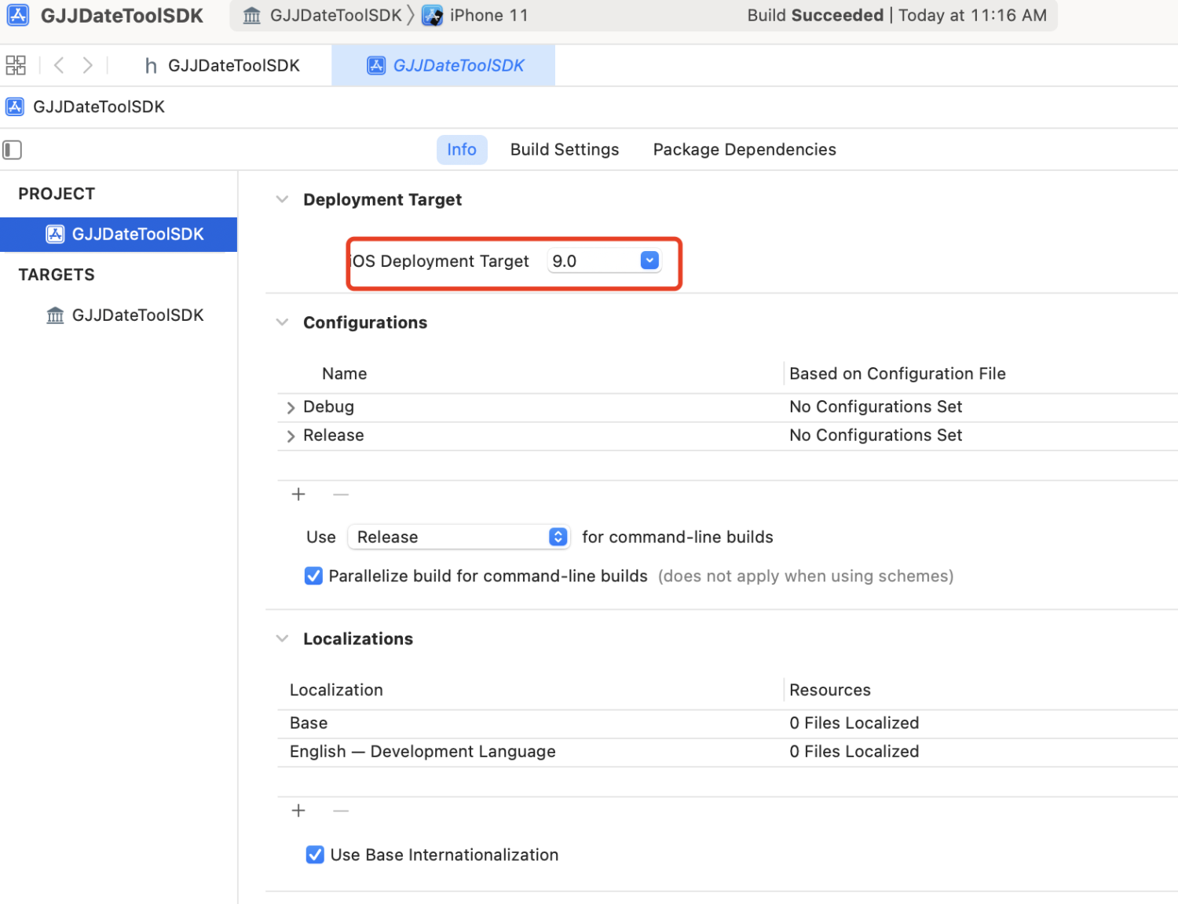Screen dimensions: 1178x904
Task: Select the Base localization row
Action: click(x=727, y=724)
